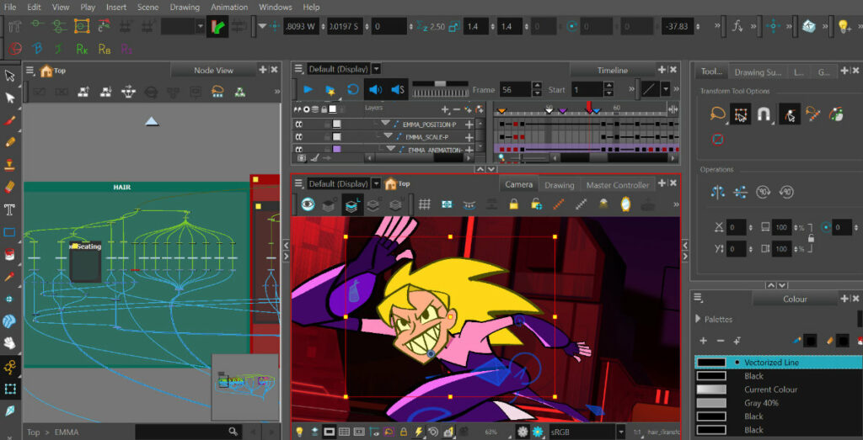Screen dimensions: 863x440
Task: Click Flip Vertical in Operations
Action: click(x=741, y=192)
